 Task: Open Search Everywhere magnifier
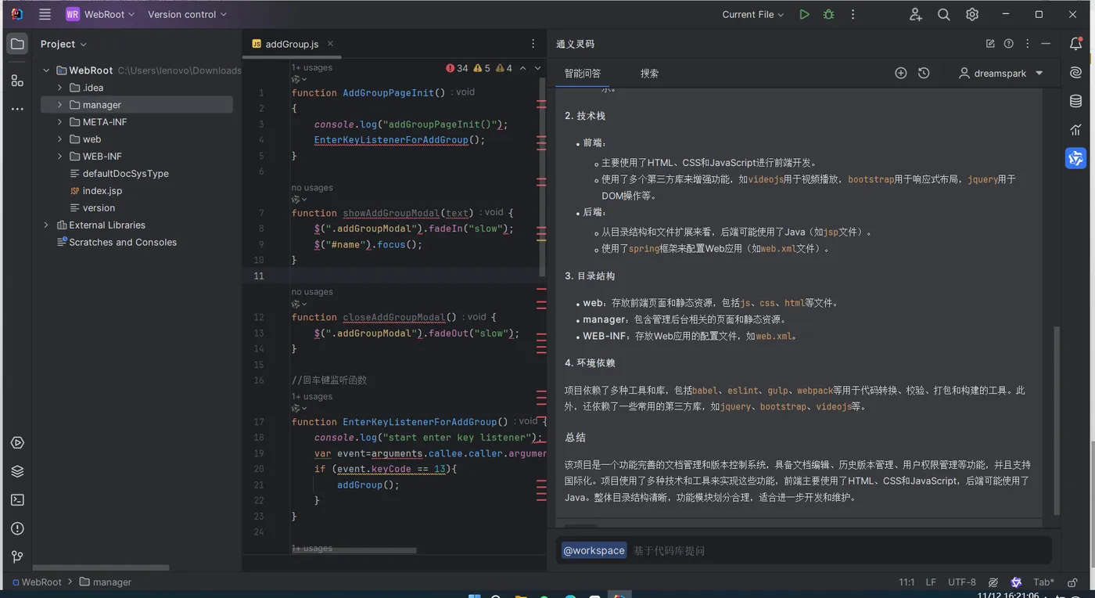click(x=944, y=14)
